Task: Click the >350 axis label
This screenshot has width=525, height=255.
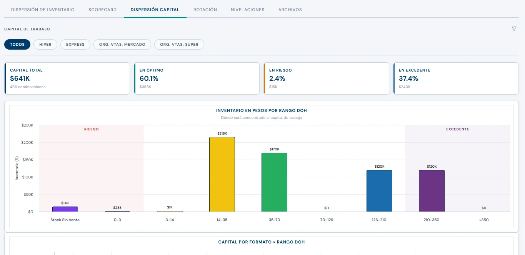Action: coord(484,220)
